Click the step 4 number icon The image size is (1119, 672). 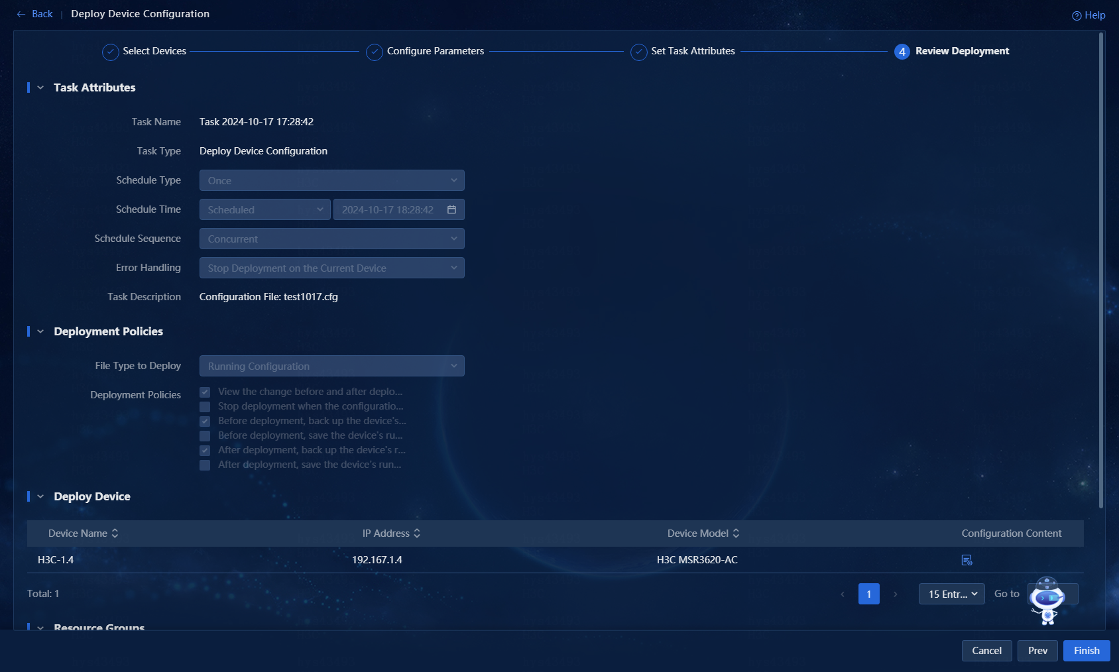[902, 52]
